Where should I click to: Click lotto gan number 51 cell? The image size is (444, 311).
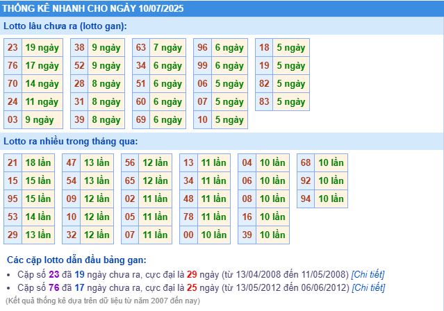click(x=141, y=84)
